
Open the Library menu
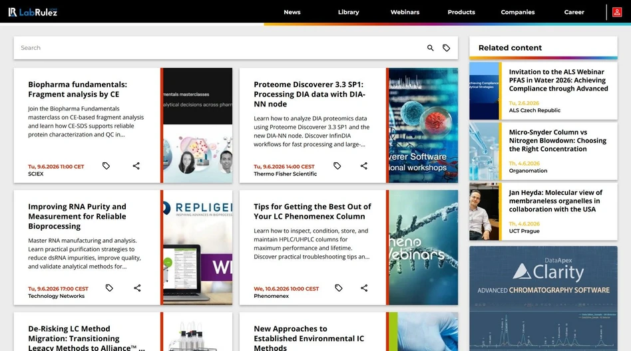[349, 12]
